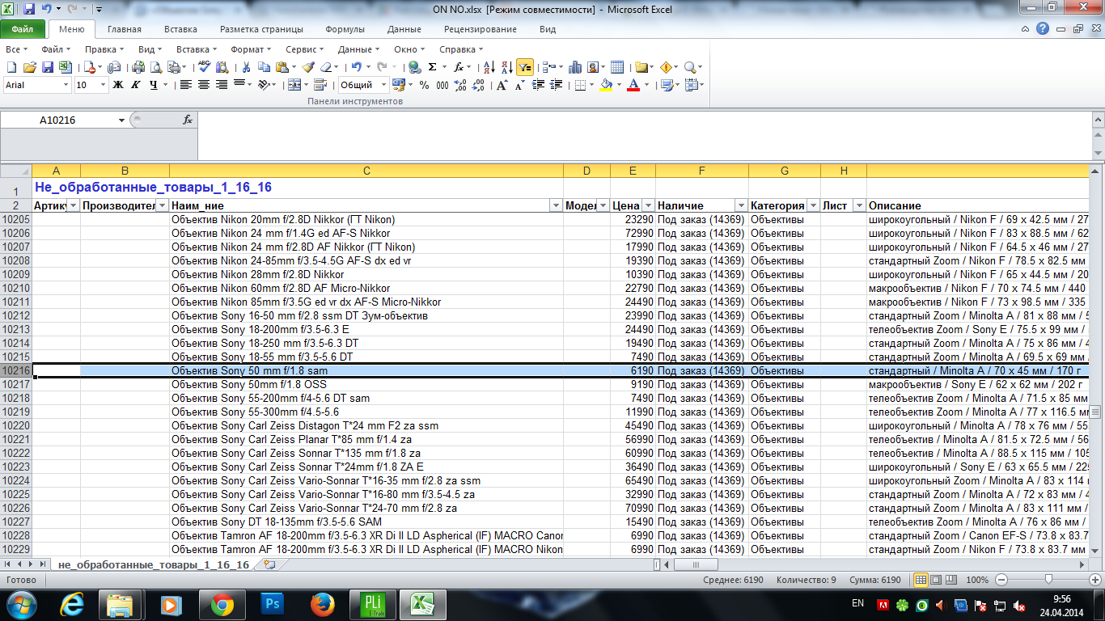Switch to the Формулы ribbon tab
The width and height of the screenshot is (1105, 621).
point(345,29)
